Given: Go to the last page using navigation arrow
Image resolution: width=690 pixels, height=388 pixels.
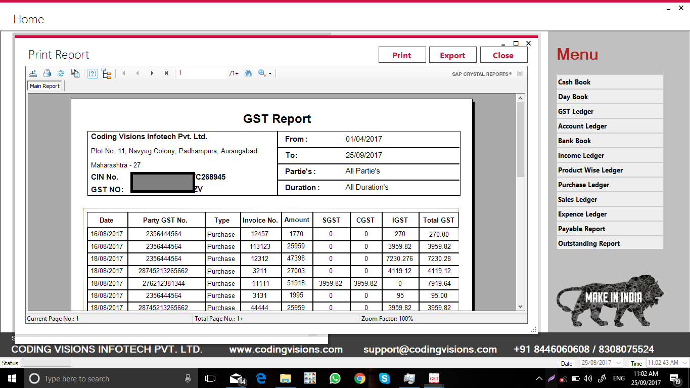Looking at the screenshot, I should tap(166, 73).
